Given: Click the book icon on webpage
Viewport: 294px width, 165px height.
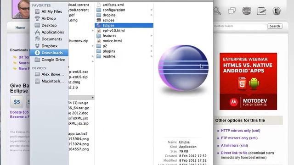Looking at the screenshot, I should coord(277,11).
